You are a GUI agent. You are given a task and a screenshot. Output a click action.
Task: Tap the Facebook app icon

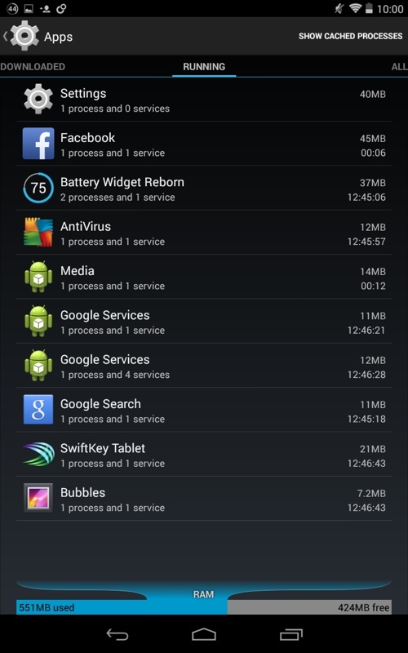38,144
